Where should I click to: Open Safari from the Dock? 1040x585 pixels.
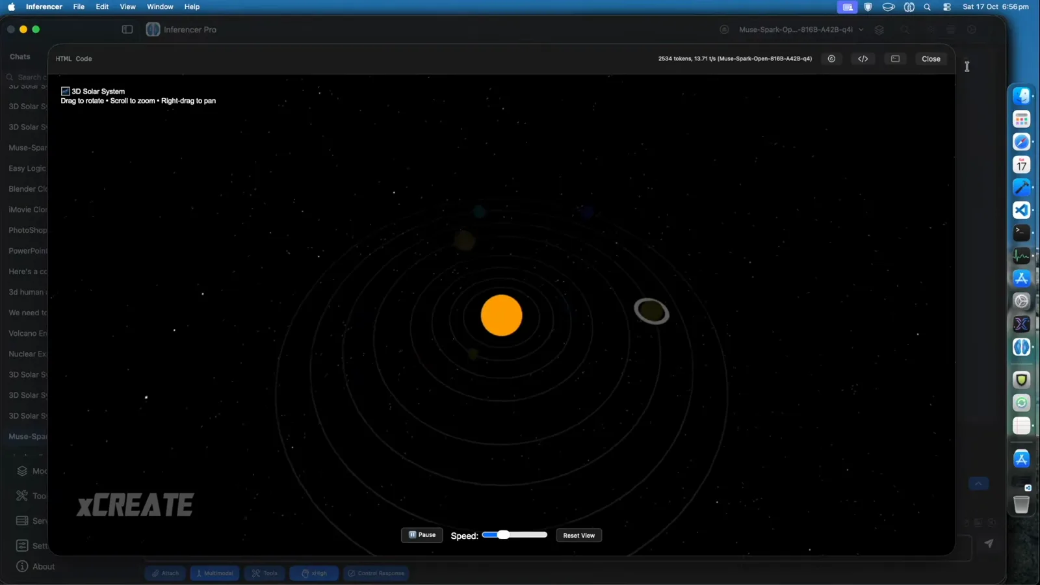click(1021, 142)
